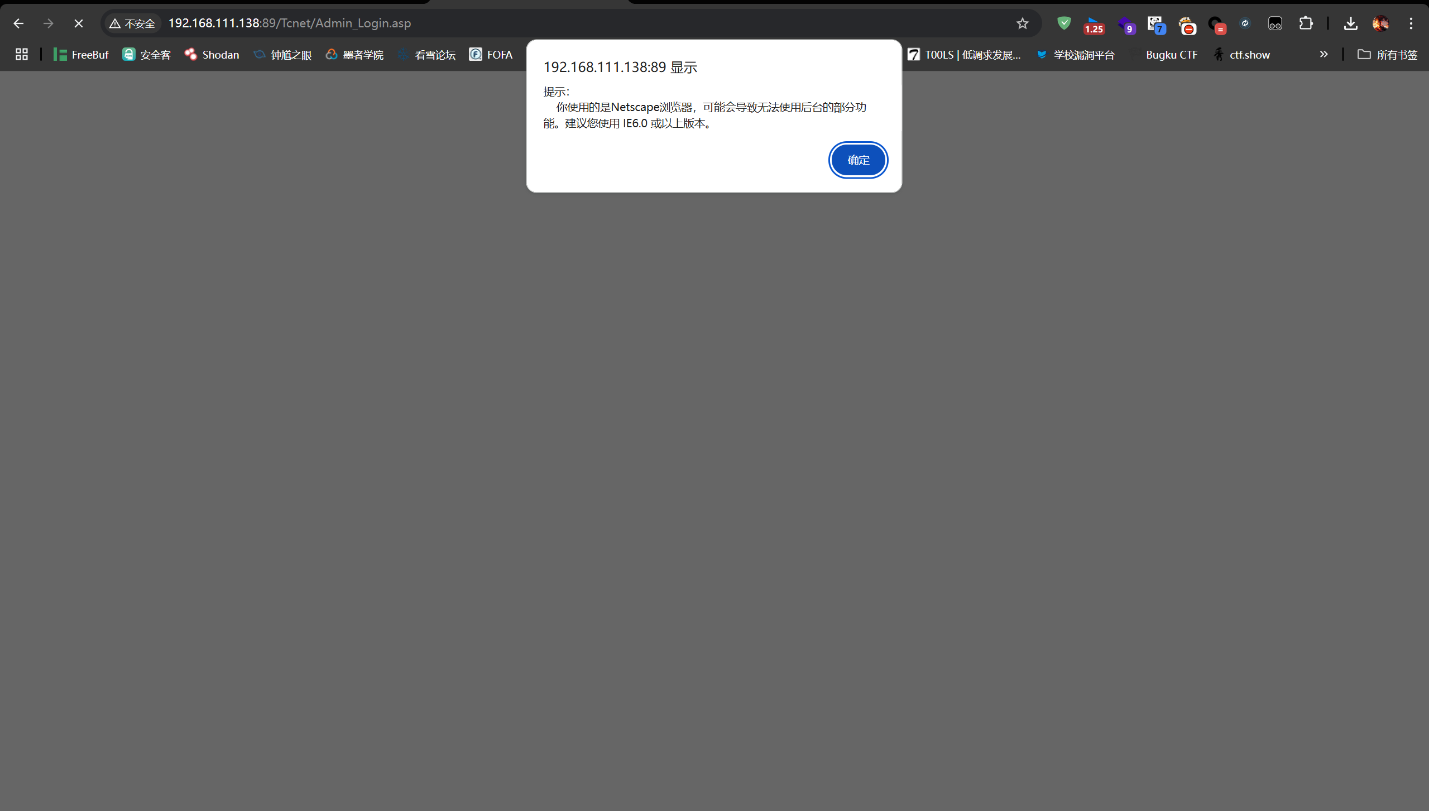This screenshot has width=1429, height=811.
Task: Stop loading the page
Action: [79, 23]
